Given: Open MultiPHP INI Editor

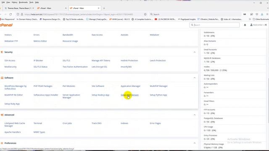Looking at the screenshot, I should [13, 95].
